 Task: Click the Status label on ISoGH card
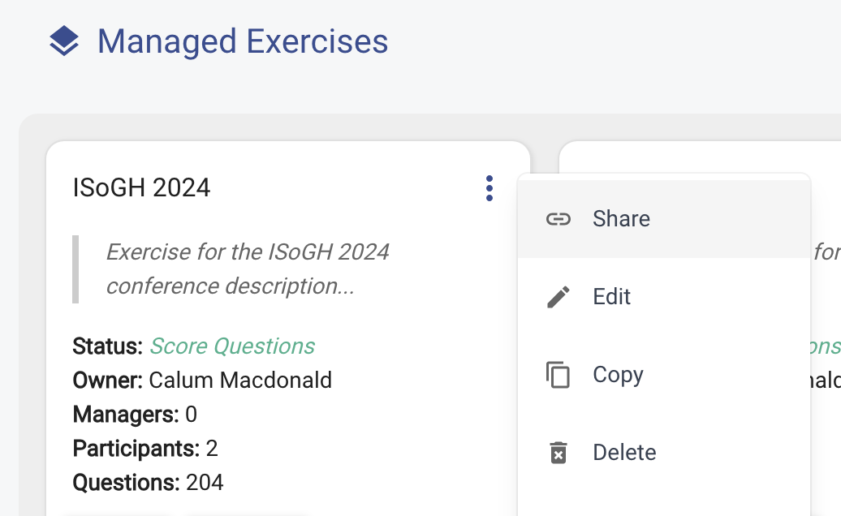107,346
